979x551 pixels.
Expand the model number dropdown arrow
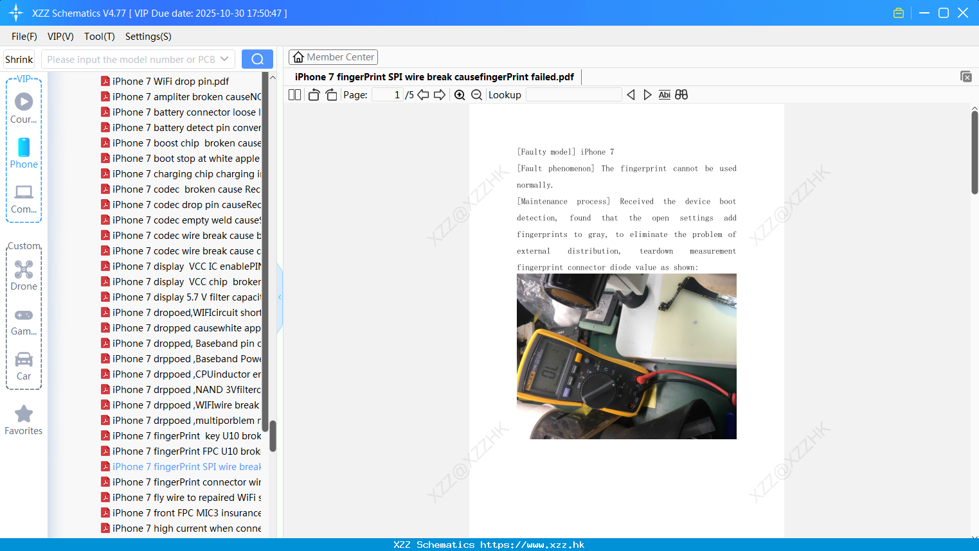pos(224,59)
